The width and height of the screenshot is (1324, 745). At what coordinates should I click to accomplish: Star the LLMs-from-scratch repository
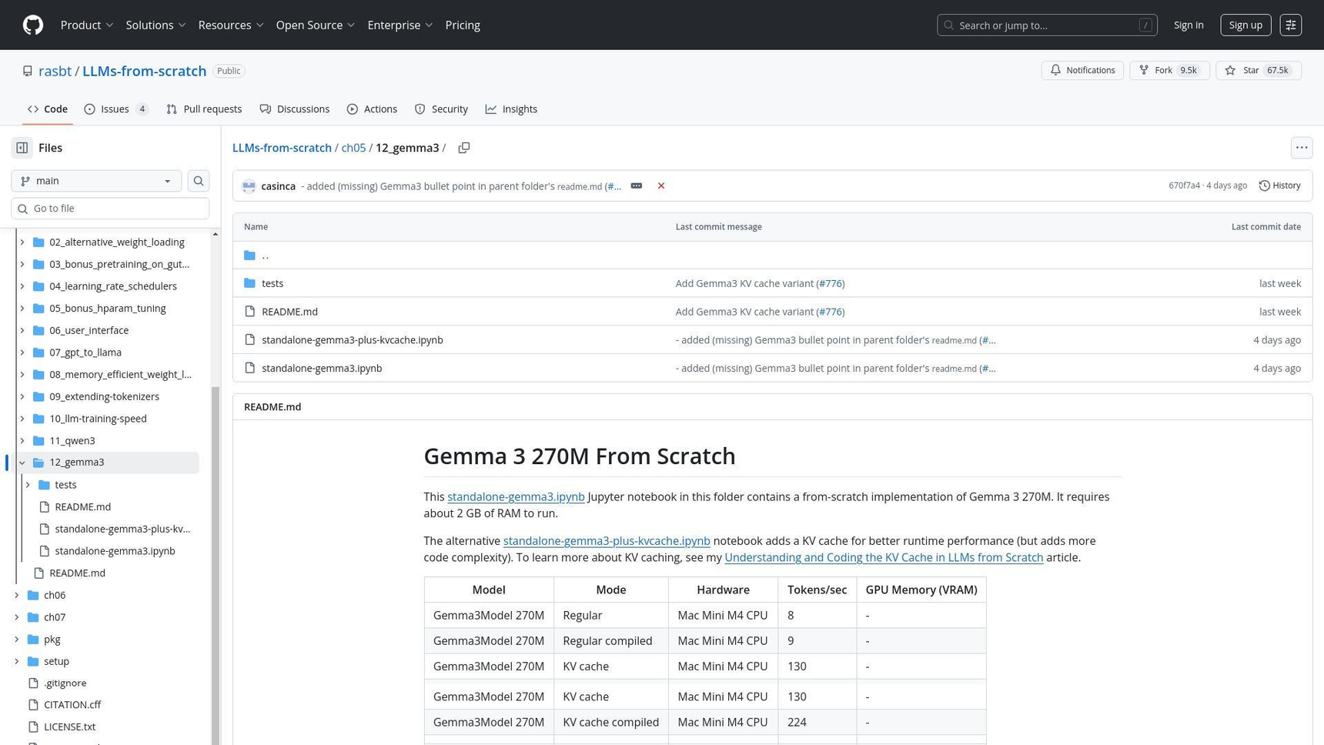coord(1258,70)
